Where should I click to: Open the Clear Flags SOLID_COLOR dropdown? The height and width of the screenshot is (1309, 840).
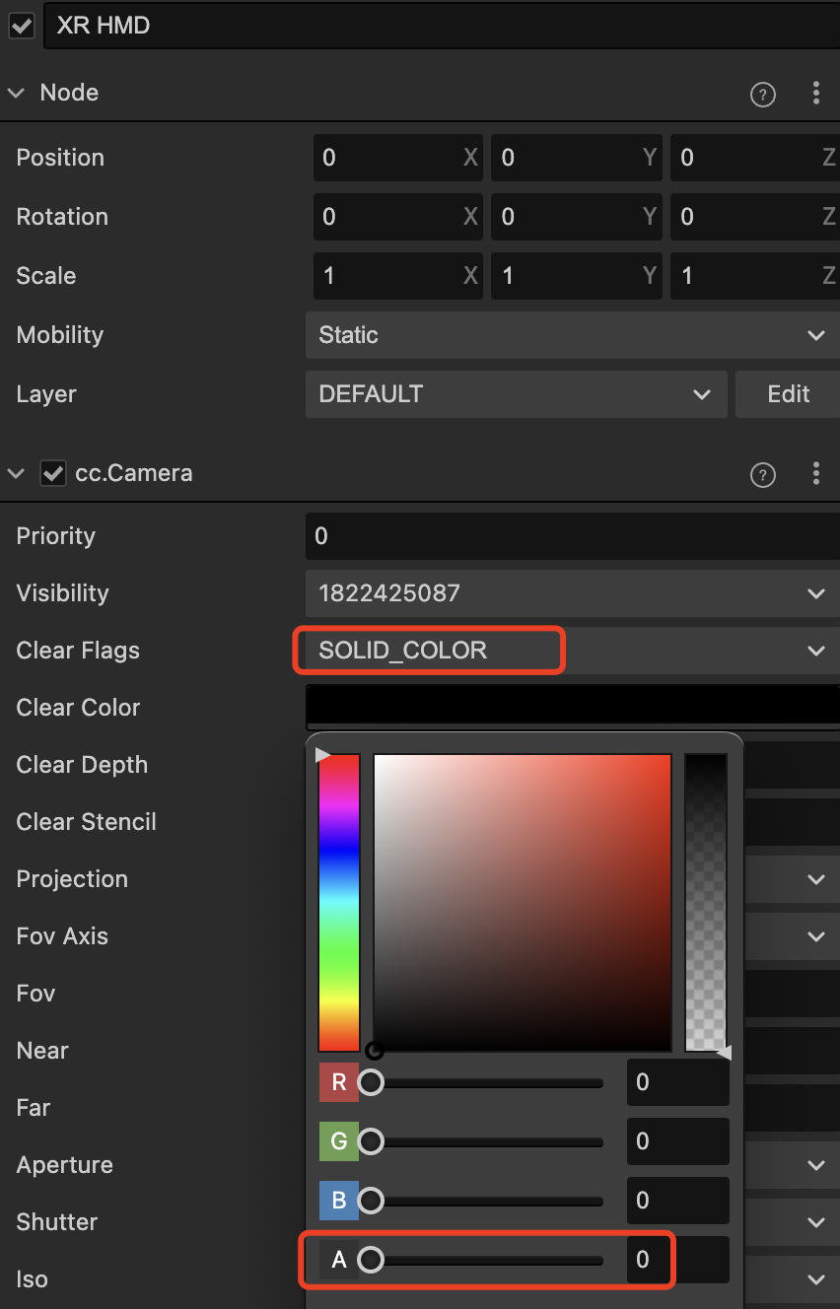(429, 650)
